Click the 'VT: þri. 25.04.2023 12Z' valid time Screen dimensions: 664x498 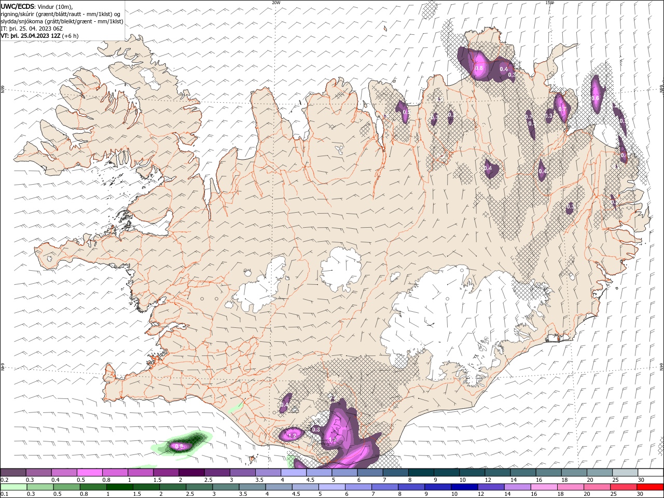[x=32, y=36]
